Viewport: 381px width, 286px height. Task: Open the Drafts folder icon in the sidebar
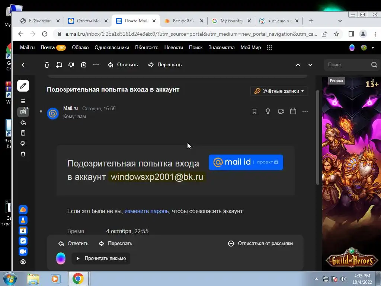(23, 133)
